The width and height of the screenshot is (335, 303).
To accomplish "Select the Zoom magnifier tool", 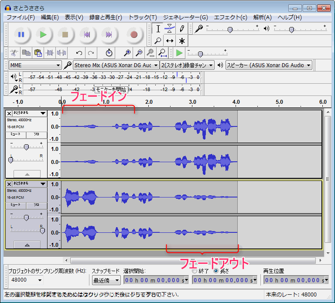I will 158,41.
